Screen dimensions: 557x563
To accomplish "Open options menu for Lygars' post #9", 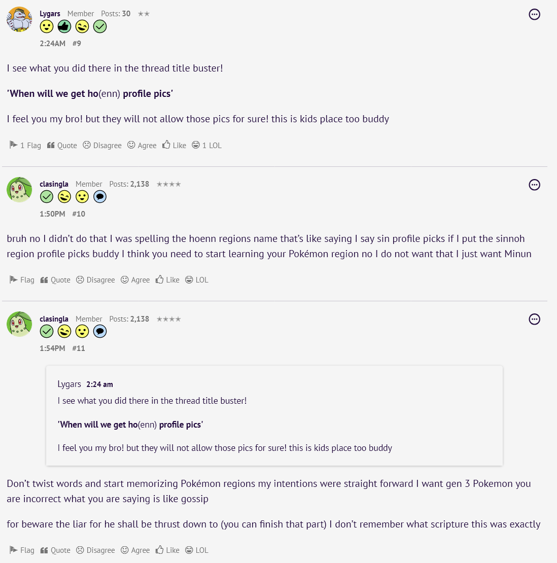I will [534, 15].
